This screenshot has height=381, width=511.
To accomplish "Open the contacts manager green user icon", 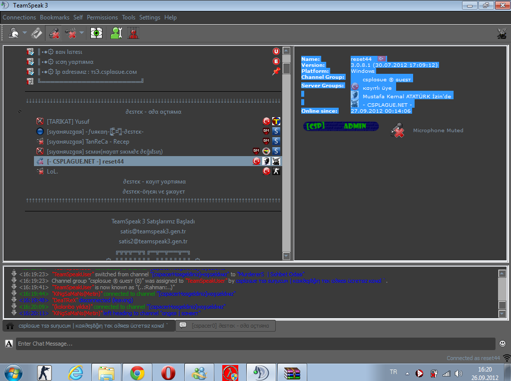I will (x=116, y=33).
